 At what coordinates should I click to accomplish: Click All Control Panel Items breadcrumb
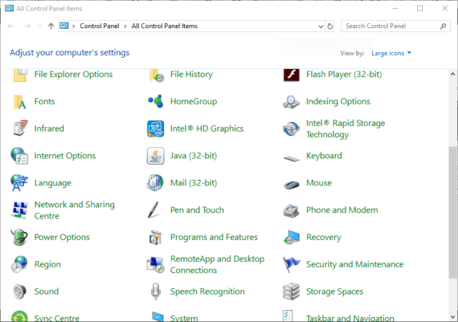[x=164, y=26]
